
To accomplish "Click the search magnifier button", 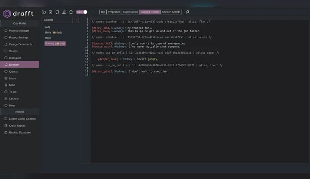I will point(76,20).
